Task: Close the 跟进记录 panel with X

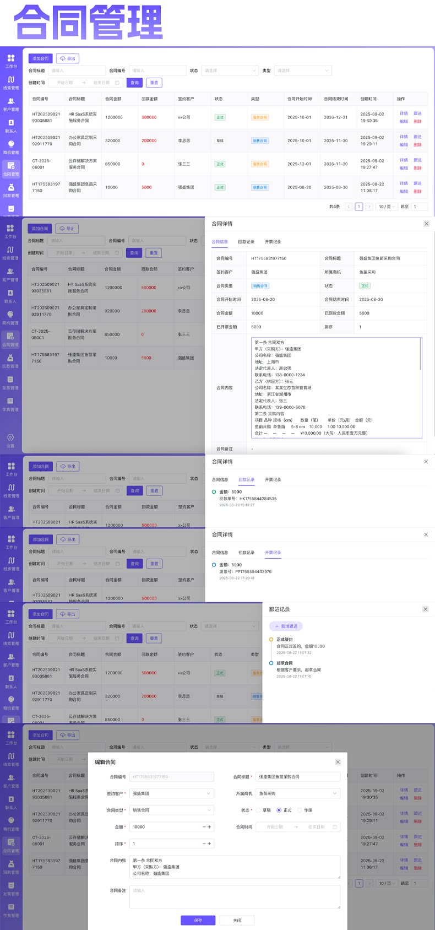Action: [x=425, y=609]
